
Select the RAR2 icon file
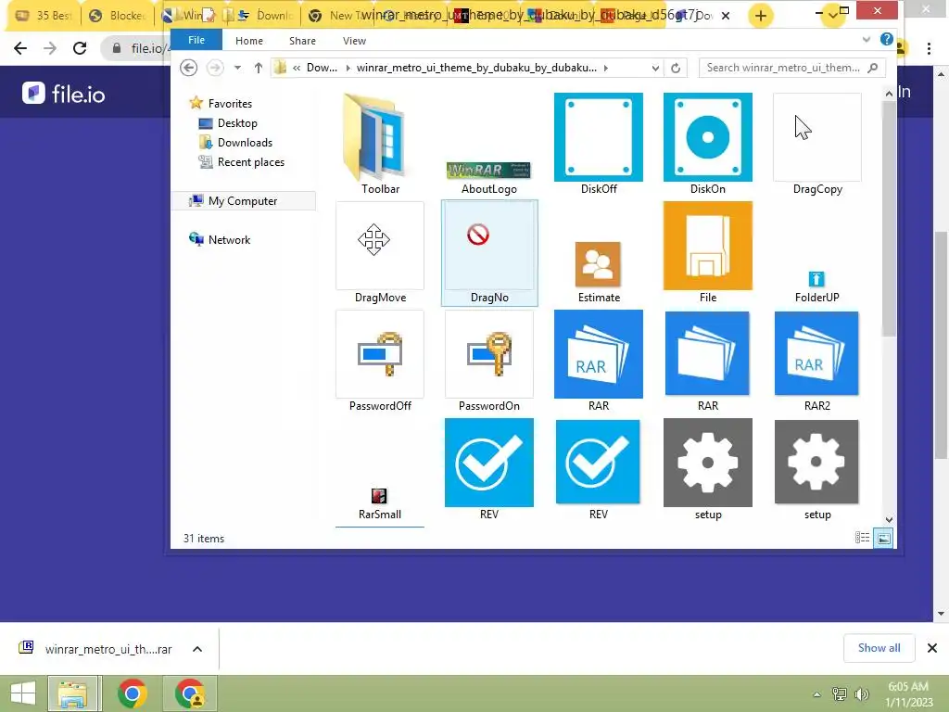(817, 362)
